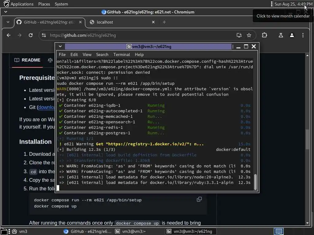Click the browser page scrollbar thumb

pos(307,140)
